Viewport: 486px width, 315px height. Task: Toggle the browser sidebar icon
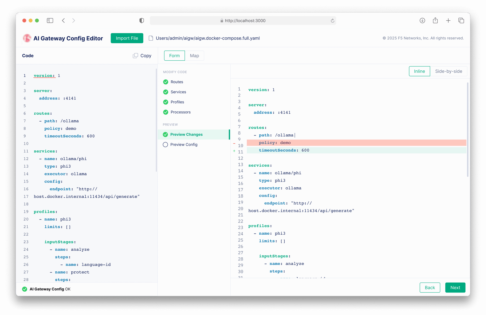point(50,21)
